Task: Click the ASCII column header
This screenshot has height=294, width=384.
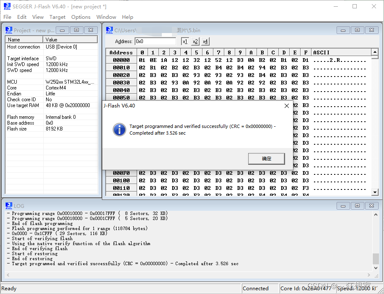Action: (341, 53)
